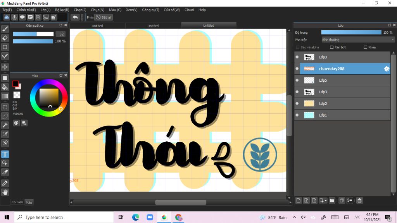Open the Bộ lọc(R) menu
This screenshot has height=223, width=397.
(x=62, y=10)
